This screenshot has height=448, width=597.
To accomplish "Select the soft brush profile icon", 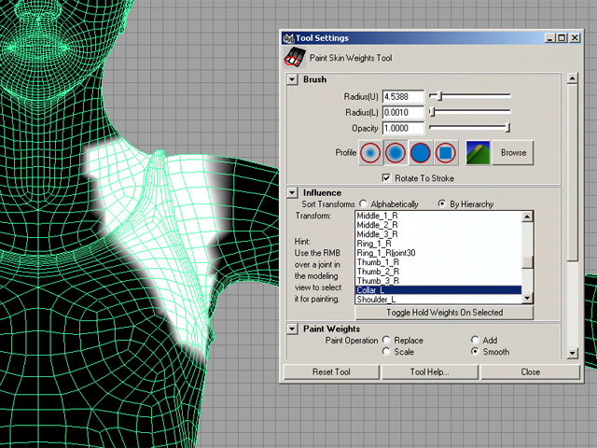I will pos(396,153).
